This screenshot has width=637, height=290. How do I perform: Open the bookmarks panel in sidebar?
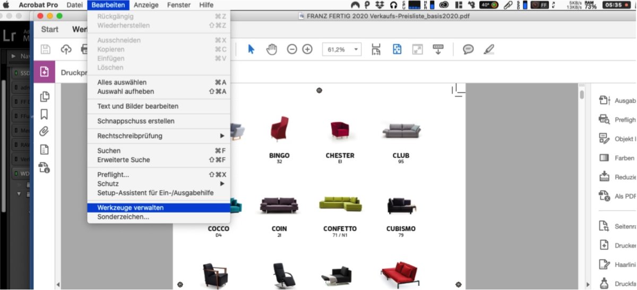45,114
